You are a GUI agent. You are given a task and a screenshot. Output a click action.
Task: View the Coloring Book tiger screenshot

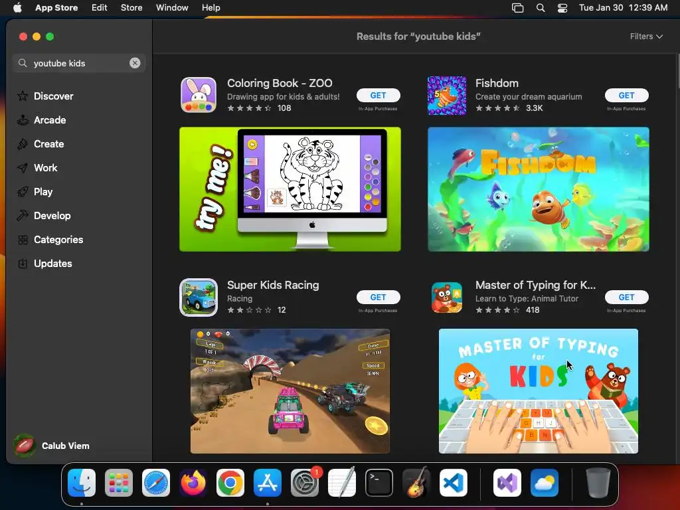(x=290, y=189)
